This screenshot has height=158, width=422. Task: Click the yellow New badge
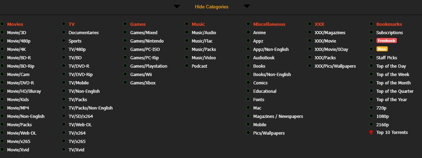pyautogui.click(x=381, y=49)
